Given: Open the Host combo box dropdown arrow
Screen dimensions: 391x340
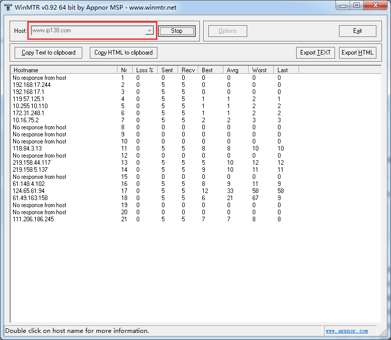Looking at the screenshot, I should [149, 31].
